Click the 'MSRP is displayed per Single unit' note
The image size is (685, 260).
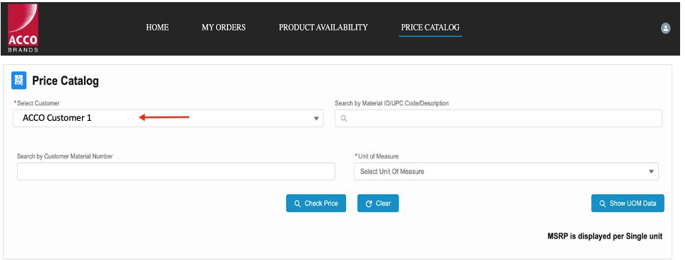click(x=605, y=237)
